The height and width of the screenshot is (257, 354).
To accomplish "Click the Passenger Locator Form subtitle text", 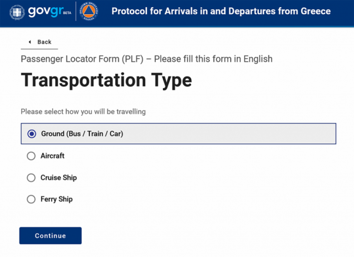I will (146, 59).
